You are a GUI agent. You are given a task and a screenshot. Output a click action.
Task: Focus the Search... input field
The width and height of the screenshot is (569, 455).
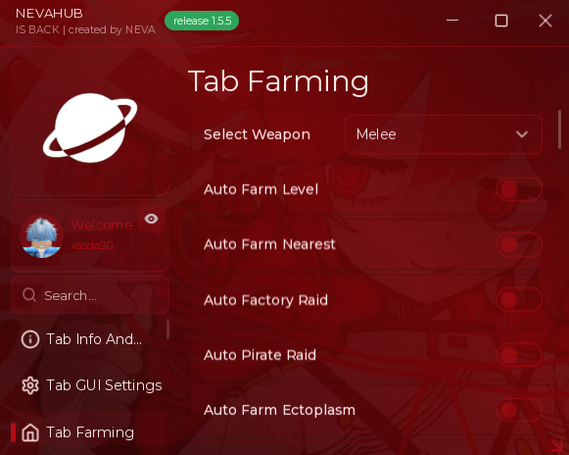[x=90, y=295]
